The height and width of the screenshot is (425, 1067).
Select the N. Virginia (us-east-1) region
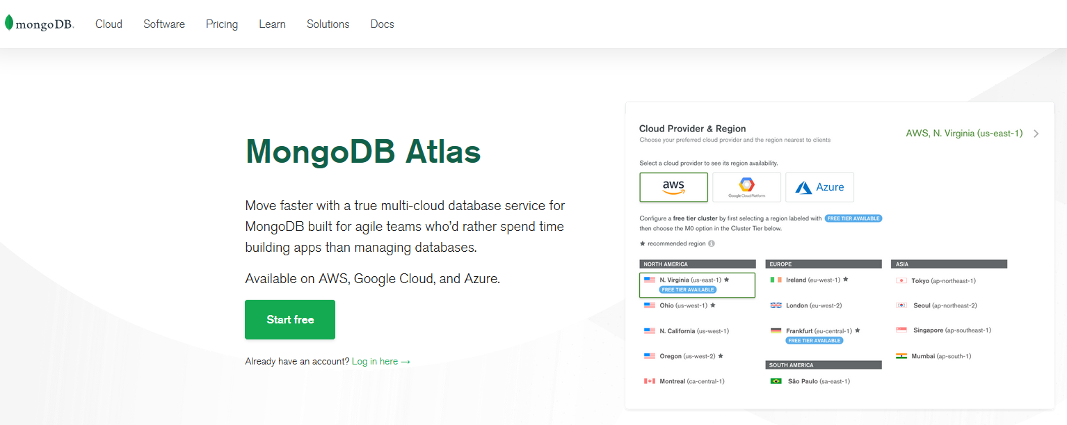pos(697,284)
